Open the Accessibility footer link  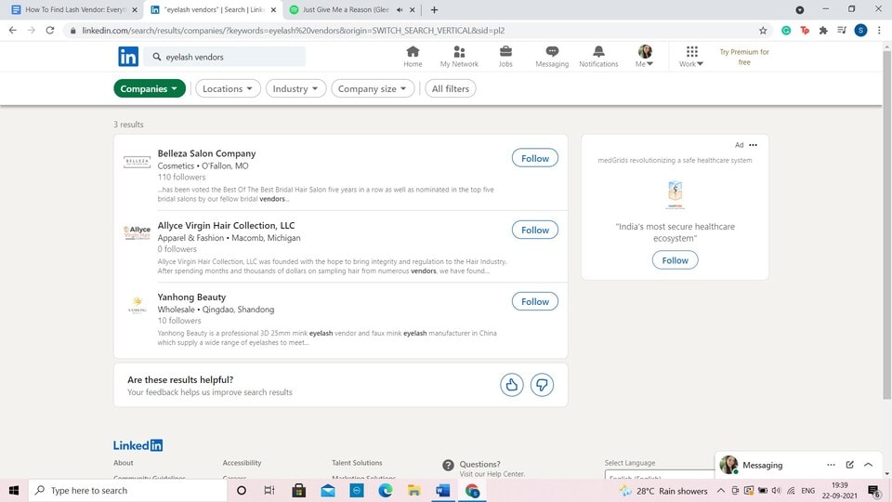(x=242, y=463)
